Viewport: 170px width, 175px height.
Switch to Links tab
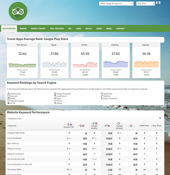[x=78, y=29]
